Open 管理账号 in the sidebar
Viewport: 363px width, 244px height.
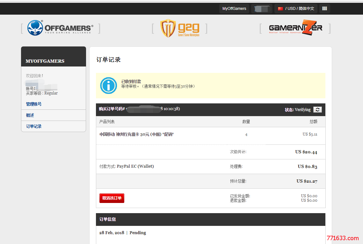pyautogui.click(x=34, y=104)
